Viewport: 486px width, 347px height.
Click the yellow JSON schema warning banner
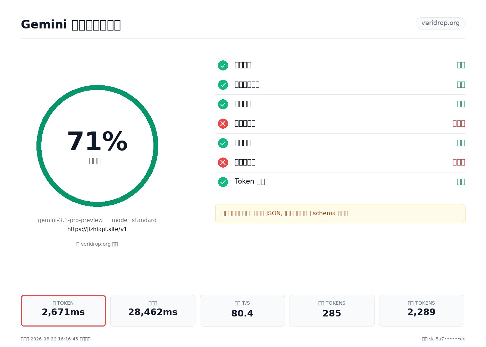click(340, 213)
